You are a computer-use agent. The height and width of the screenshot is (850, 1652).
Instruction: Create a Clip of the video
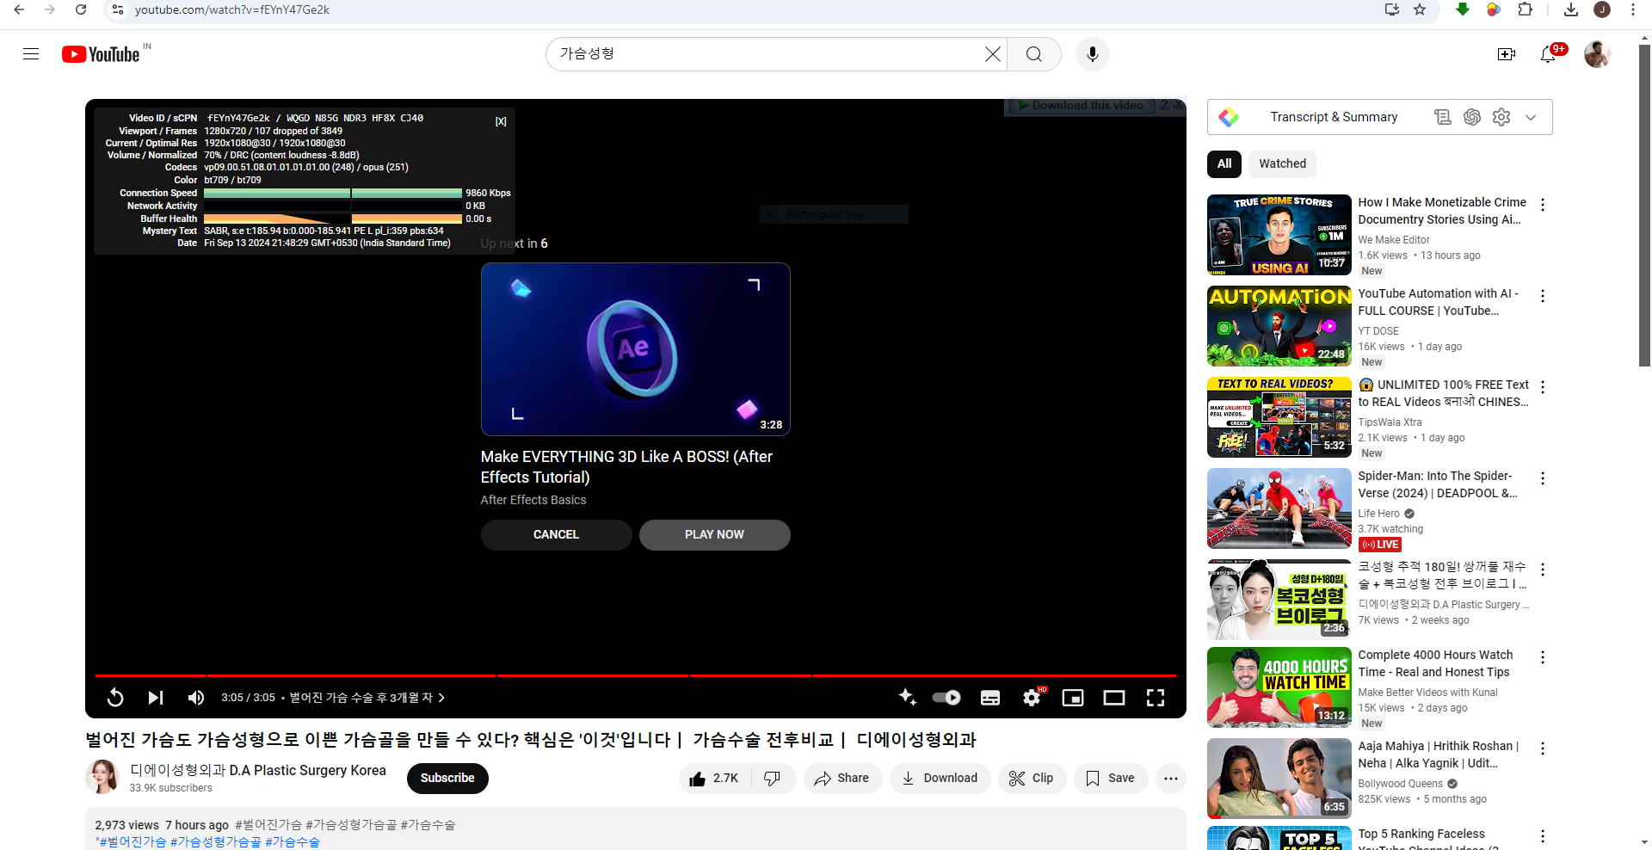pyautogui.click(x=1032, y=779)
